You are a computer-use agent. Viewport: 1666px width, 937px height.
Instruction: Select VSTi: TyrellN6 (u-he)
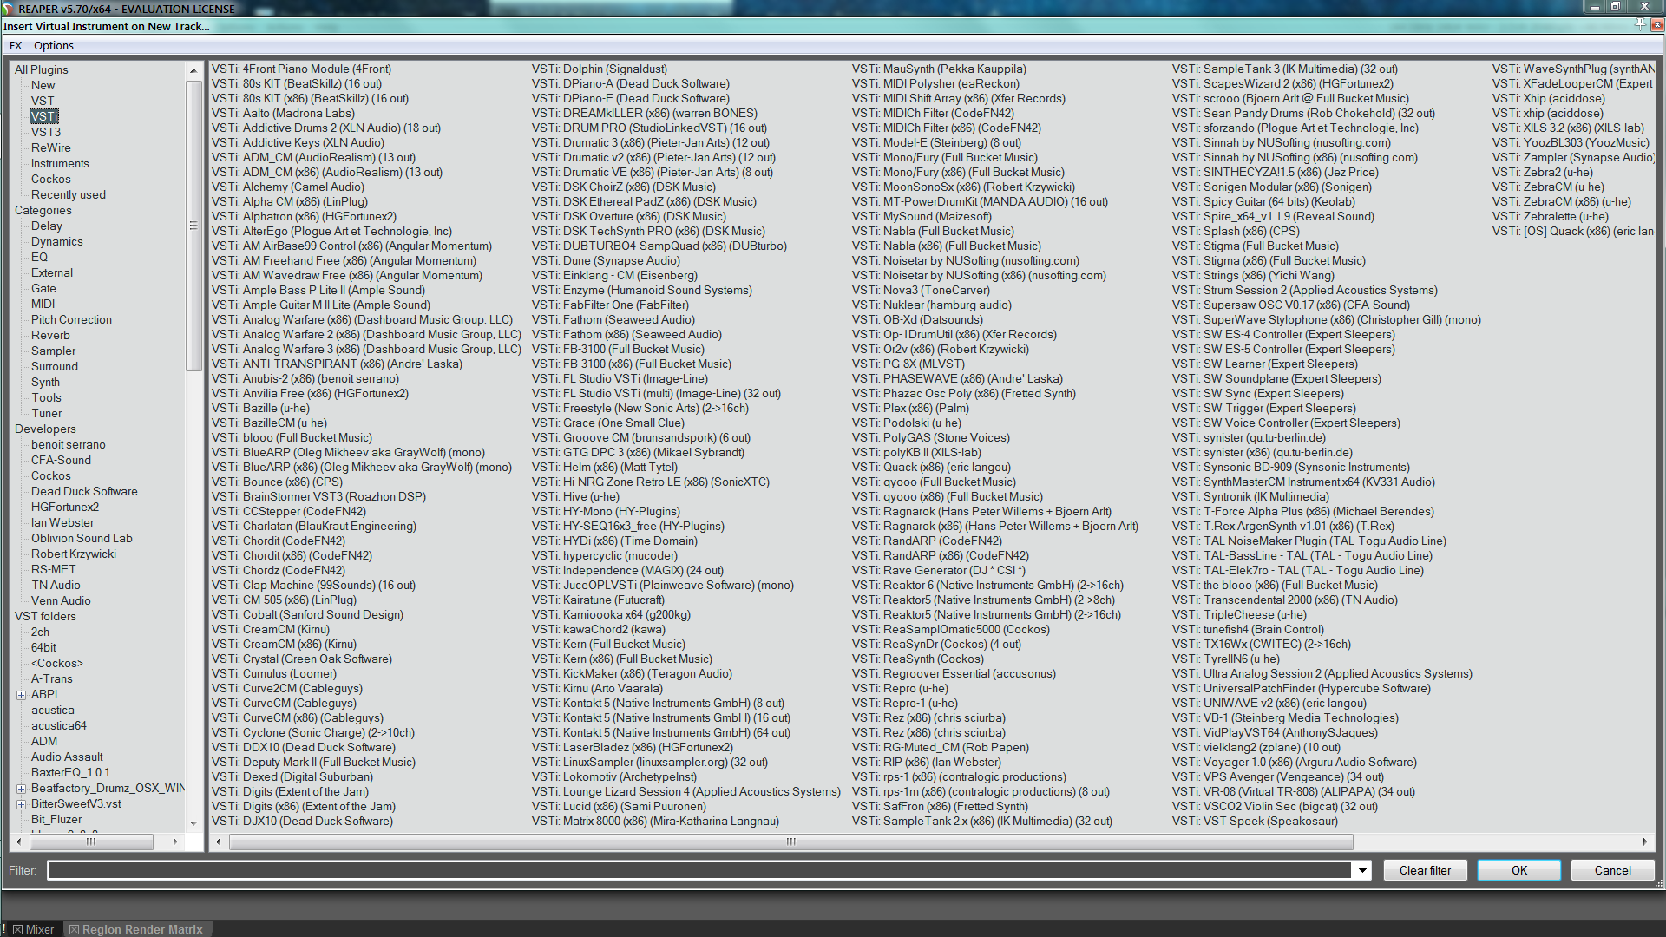pos(1225,659)
